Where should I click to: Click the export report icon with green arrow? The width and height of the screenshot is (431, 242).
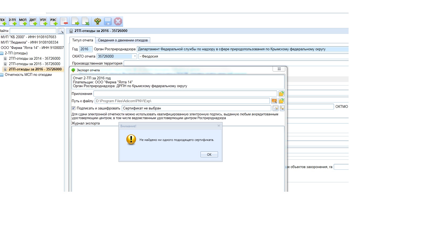tap(75, 22)
